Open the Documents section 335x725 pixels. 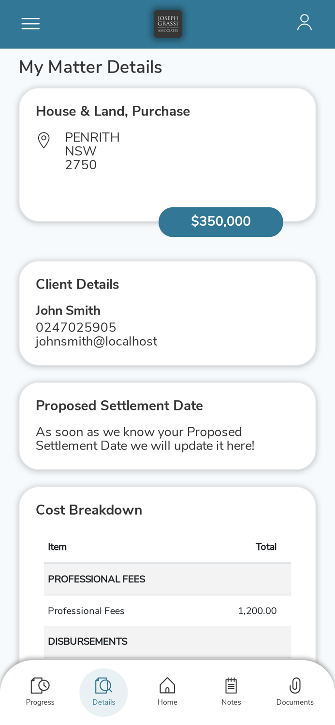point(295,691)
